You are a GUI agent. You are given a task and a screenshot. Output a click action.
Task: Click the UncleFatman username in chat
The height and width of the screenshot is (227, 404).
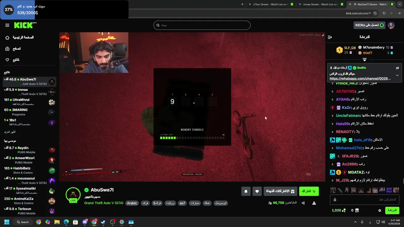348,115
